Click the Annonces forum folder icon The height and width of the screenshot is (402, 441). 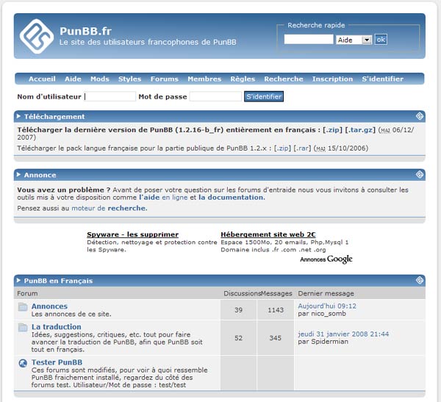(23, 307)
